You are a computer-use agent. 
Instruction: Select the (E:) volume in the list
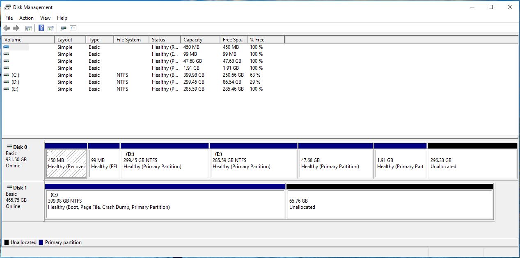tap(15, 89)
